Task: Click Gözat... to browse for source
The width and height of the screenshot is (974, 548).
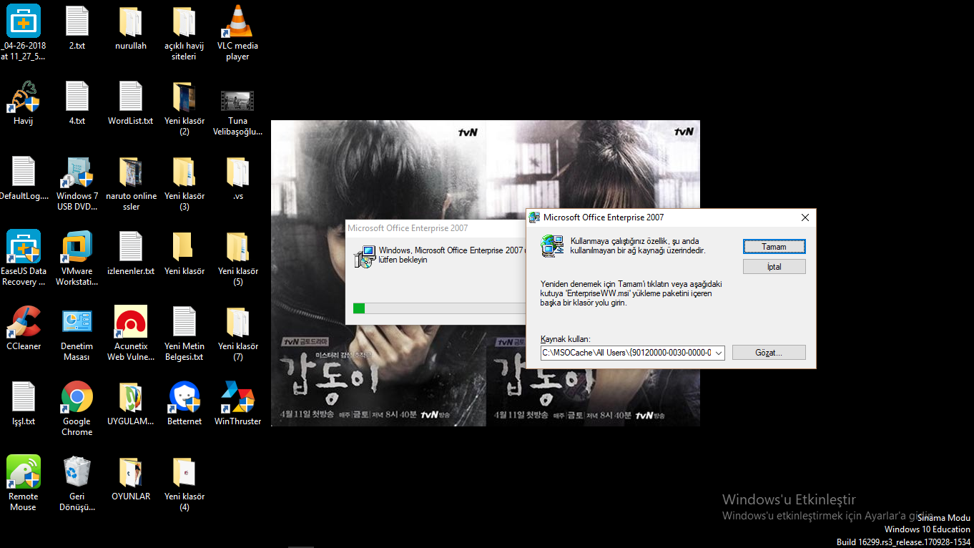Action: tap(769, 353)
